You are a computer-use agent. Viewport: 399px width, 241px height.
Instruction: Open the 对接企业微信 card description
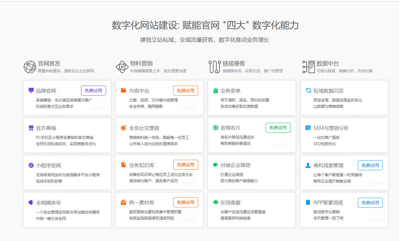tap(239, 178)
